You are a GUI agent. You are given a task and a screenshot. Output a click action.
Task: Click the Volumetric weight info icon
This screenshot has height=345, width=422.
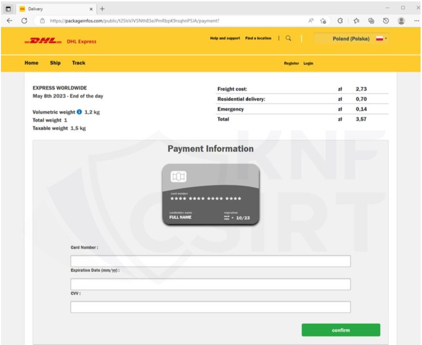pos(79,112)
